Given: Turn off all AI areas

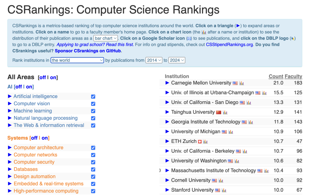Looking at the screenshot, I should 19,87.
